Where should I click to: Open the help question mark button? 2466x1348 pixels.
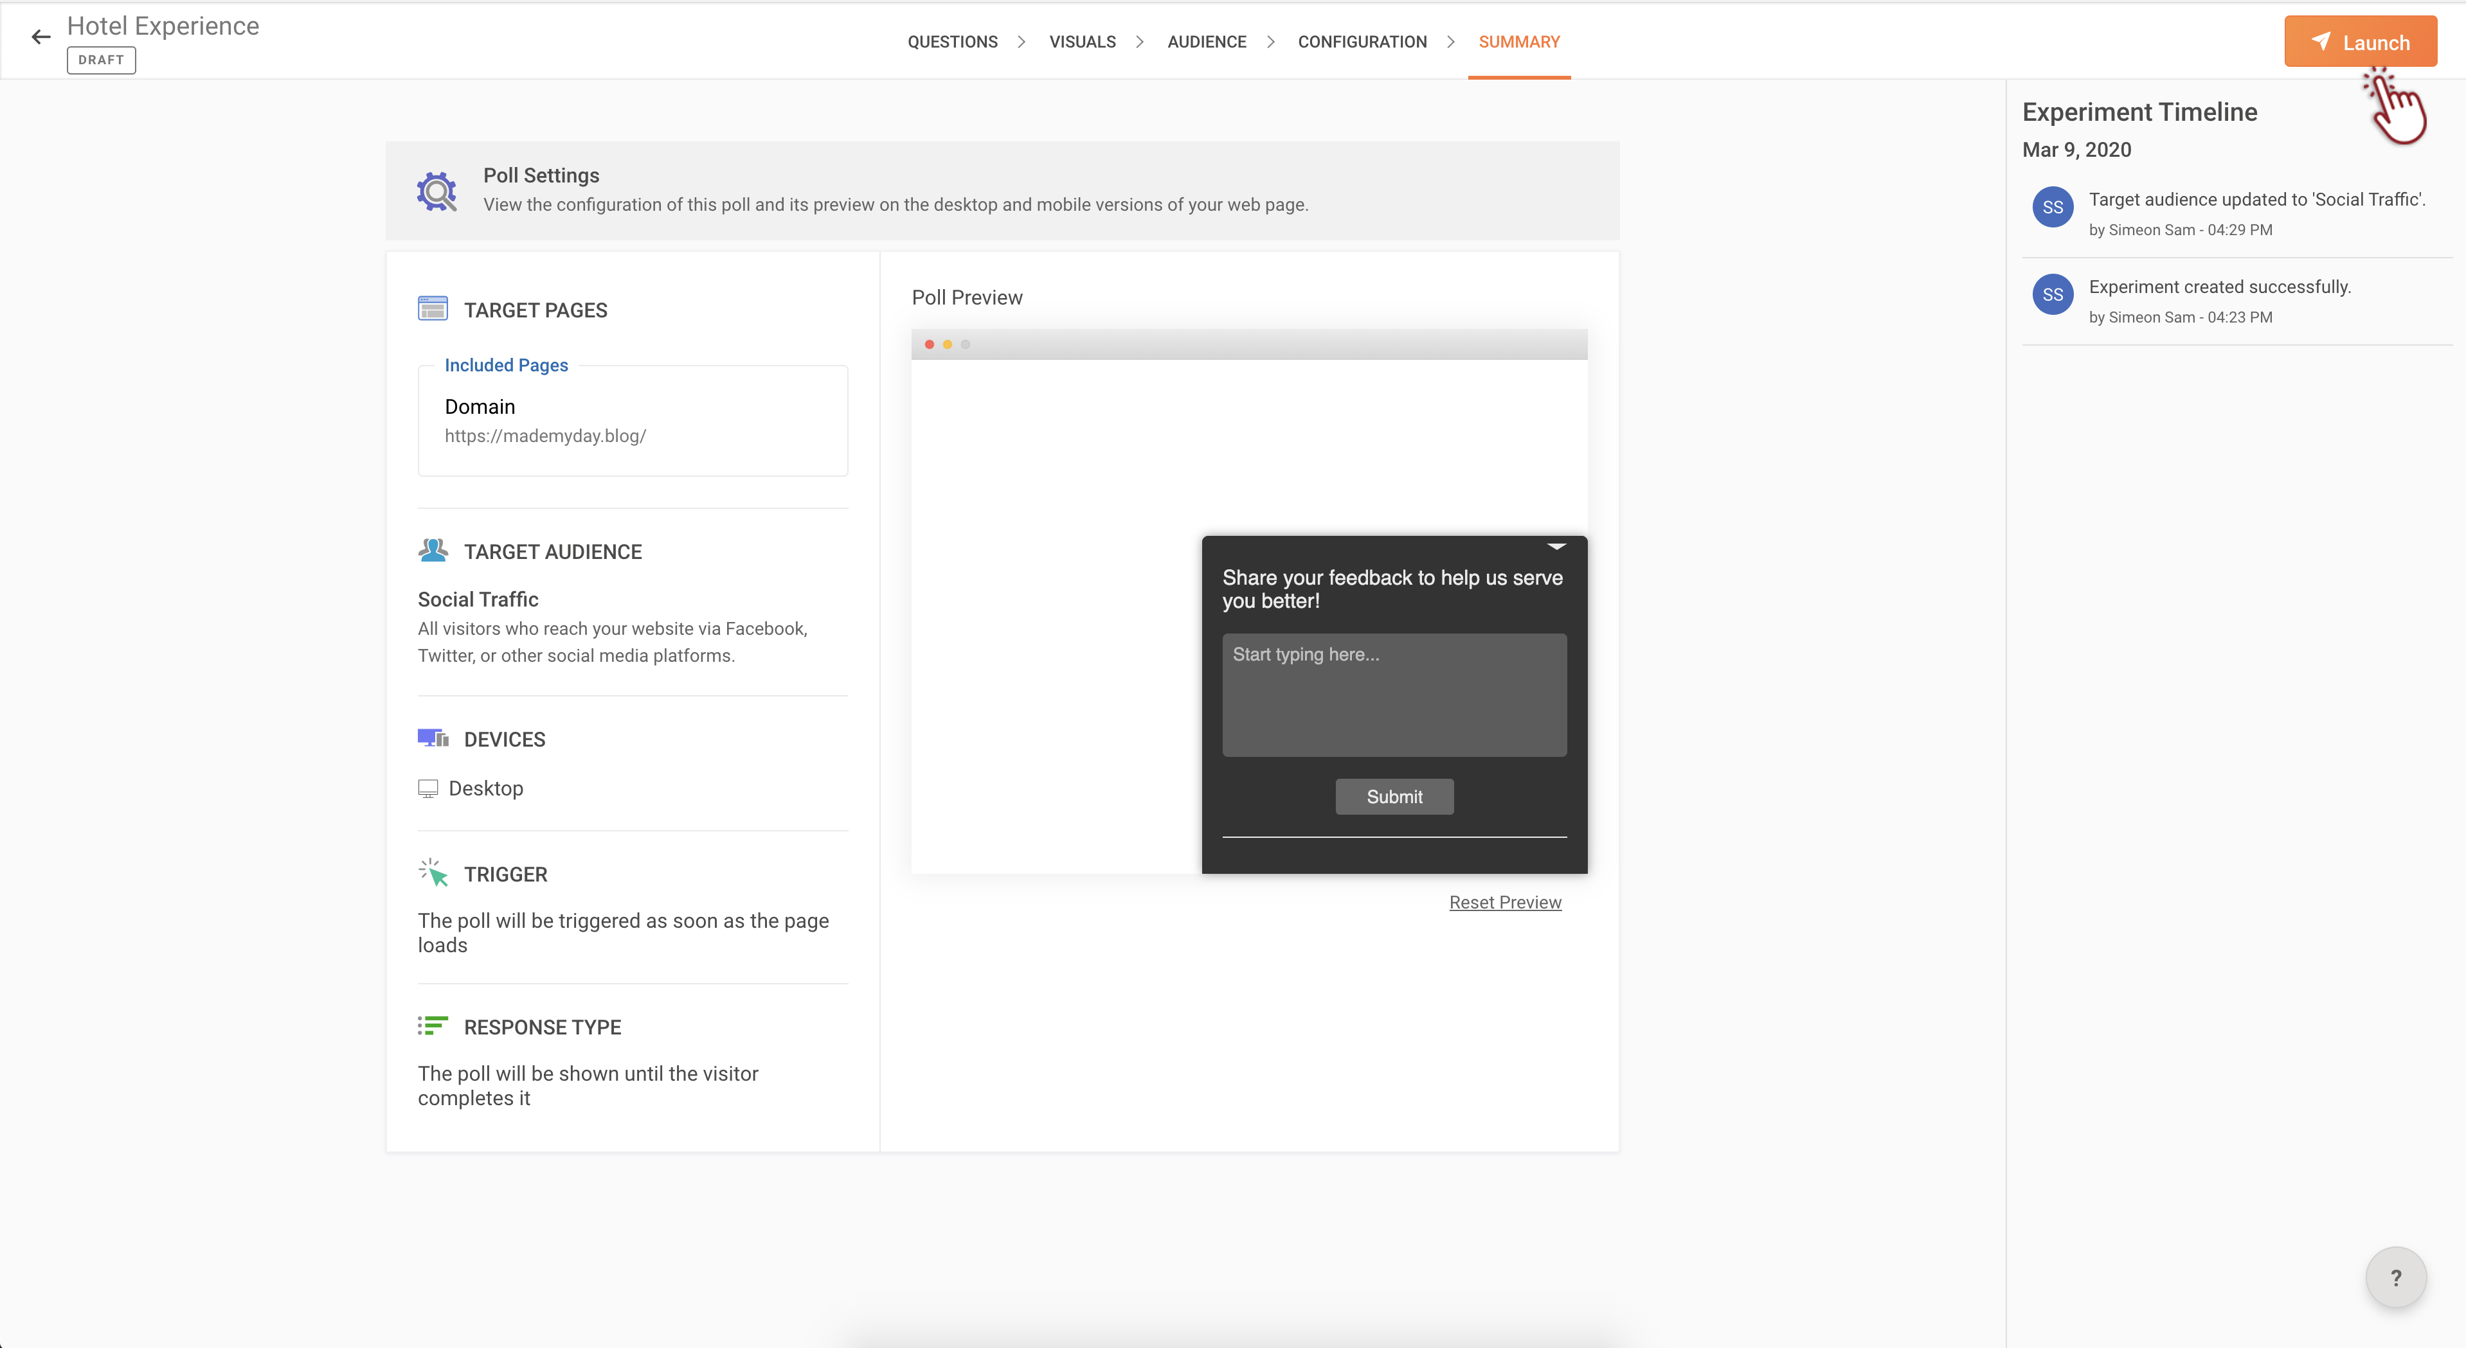click(x=2395, y=1277)
